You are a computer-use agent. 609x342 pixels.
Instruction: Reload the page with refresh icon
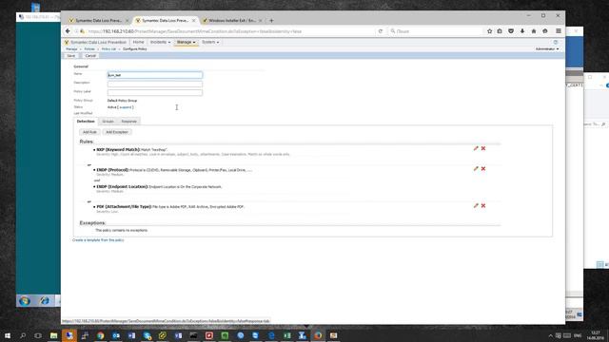point(381,31)
